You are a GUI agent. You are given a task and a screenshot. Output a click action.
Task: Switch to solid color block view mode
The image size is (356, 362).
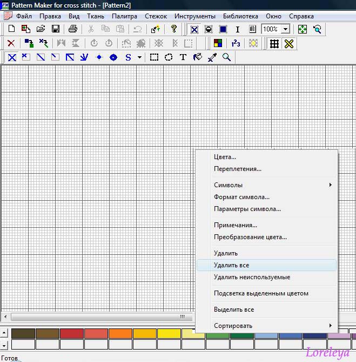[223, 29]
